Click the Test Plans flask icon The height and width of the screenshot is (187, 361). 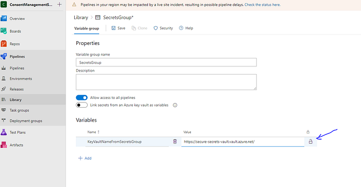(x=4, y=132)
